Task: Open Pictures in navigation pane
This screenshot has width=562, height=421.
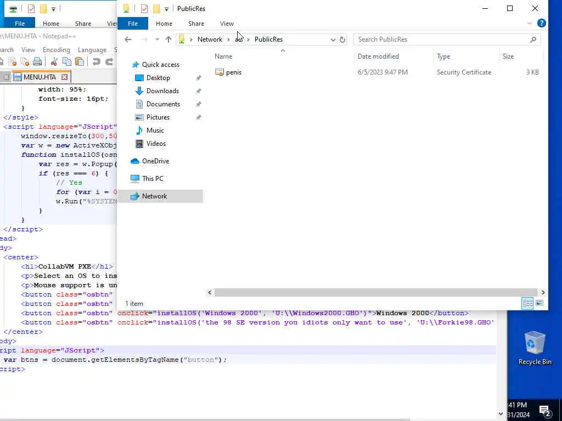Action: coord(158,117)
